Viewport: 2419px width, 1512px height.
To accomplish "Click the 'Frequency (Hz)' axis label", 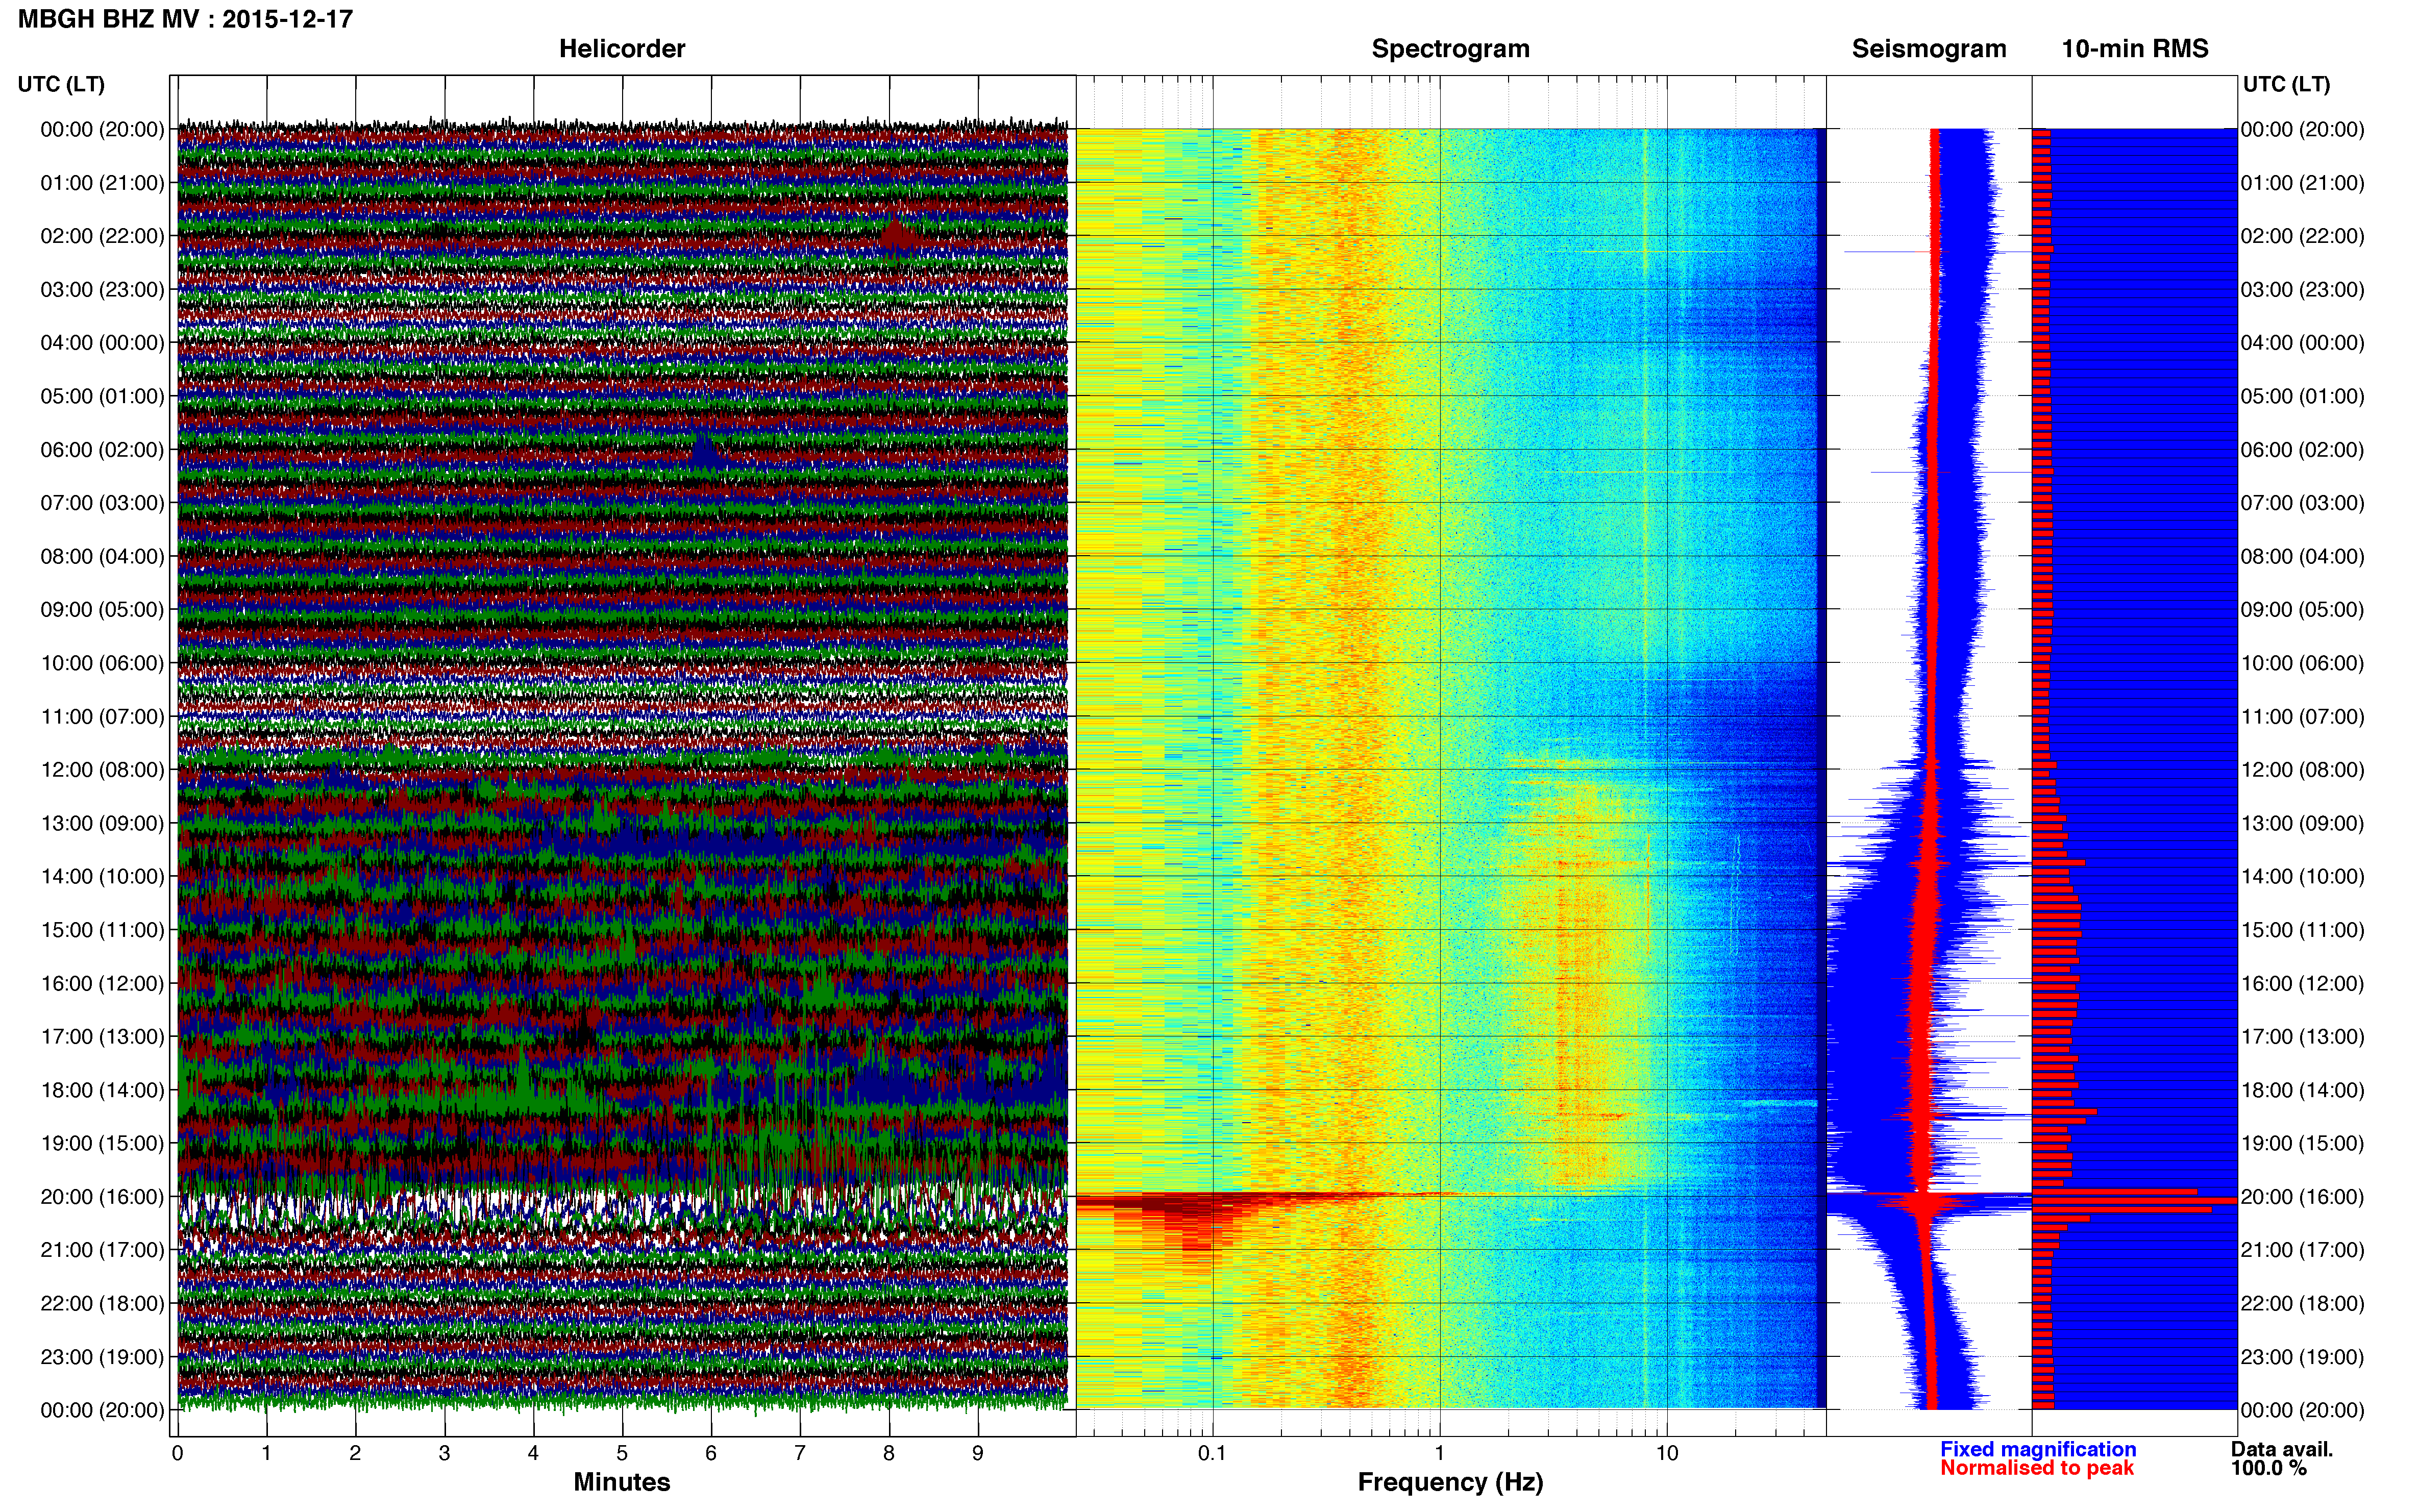I will pos(1450,1482).
